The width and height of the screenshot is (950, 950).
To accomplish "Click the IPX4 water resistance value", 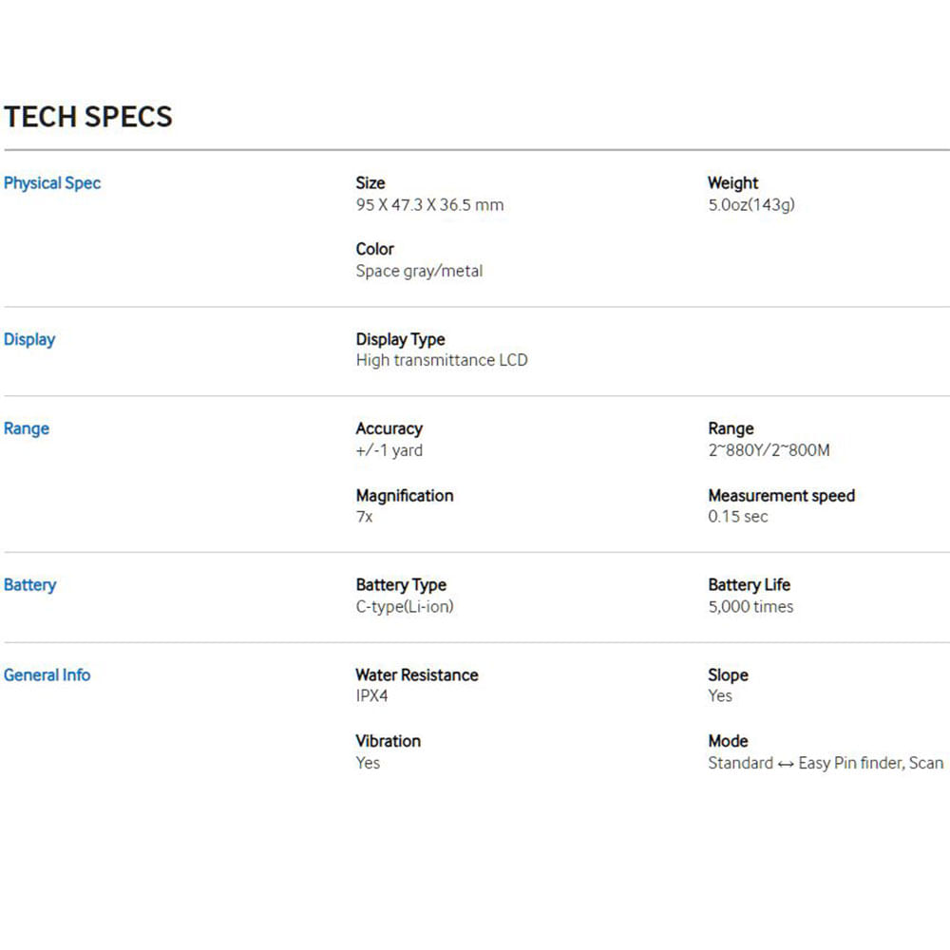I will (371, 695).
